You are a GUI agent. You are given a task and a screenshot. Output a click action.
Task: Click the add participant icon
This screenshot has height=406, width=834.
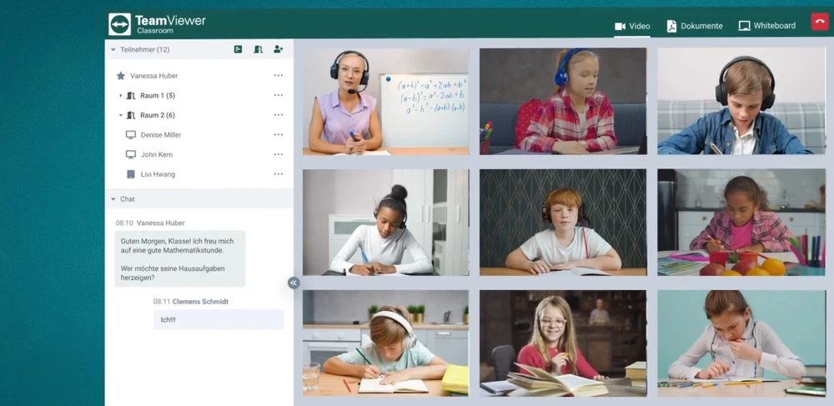coord(279,49)
